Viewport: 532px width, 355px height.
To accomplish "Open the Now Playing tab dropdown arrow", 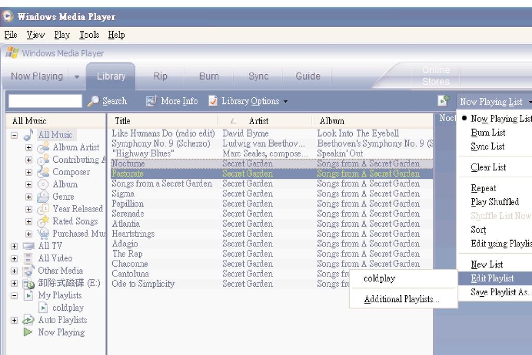I will [77, 77].
